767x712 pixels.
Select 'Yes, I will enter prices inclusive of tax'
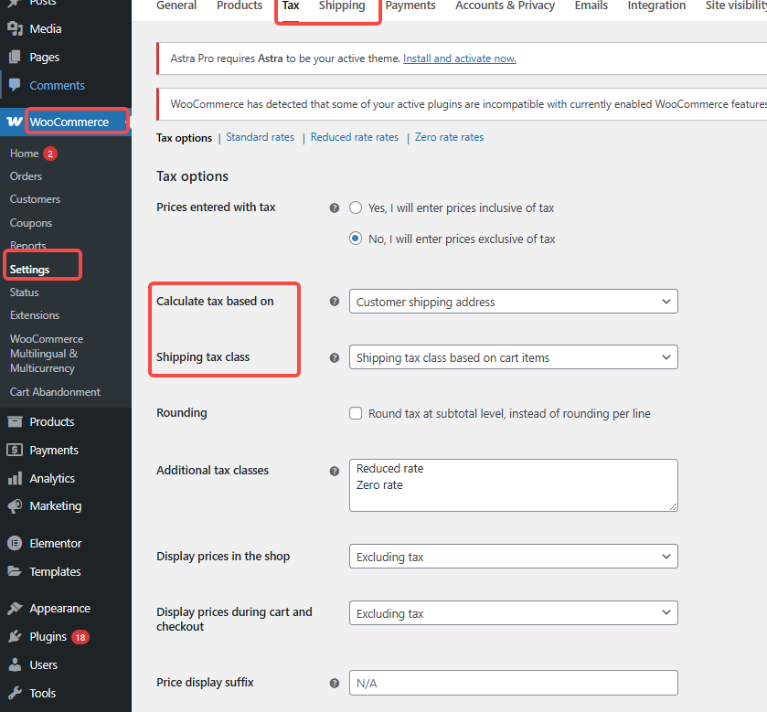click(355, 207)
